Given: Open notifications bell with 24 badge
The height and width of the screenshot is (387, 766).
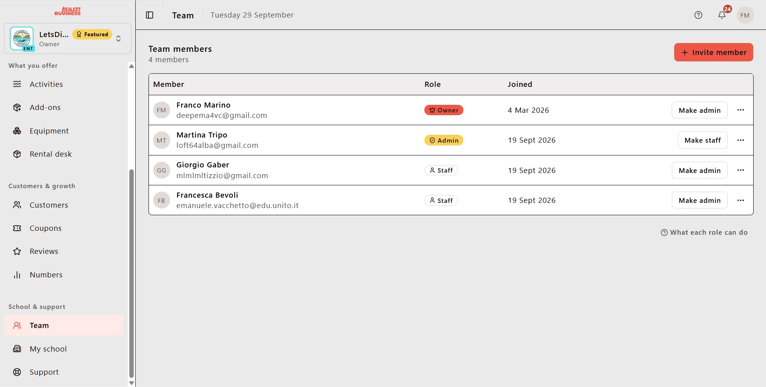Looking at the screenshot, I should tap(722, 15).
